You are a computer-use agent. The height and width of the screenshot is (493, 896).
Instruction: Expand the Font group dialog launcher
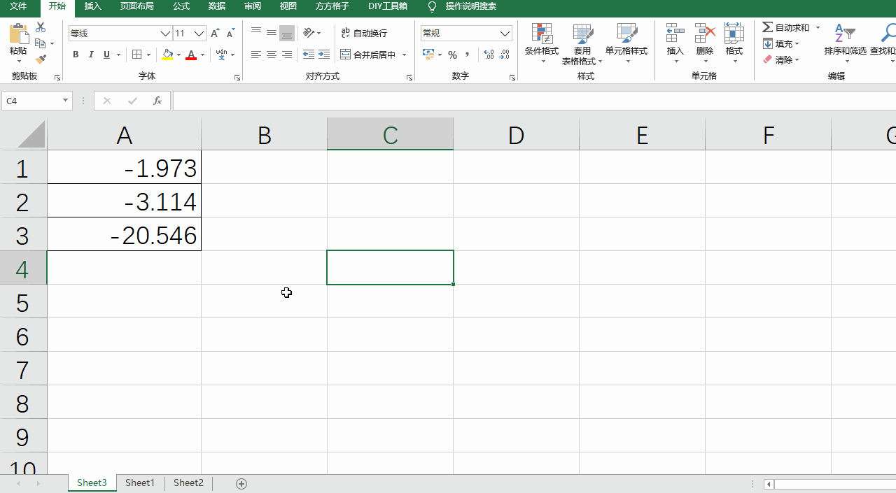[x=237, y=78]
